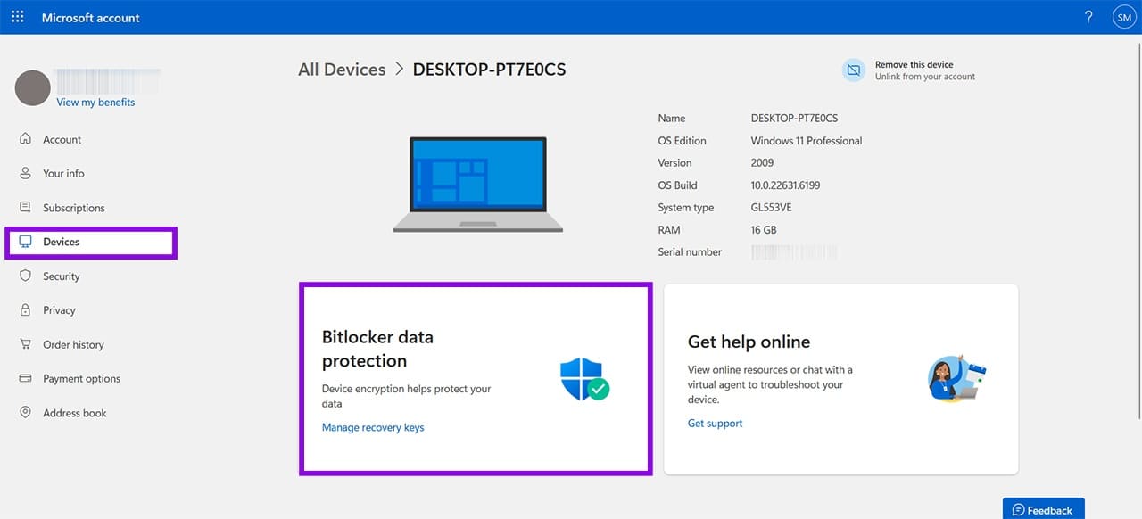Click the Devices monitor icon
1142x519 pixels.
(25, 242)
